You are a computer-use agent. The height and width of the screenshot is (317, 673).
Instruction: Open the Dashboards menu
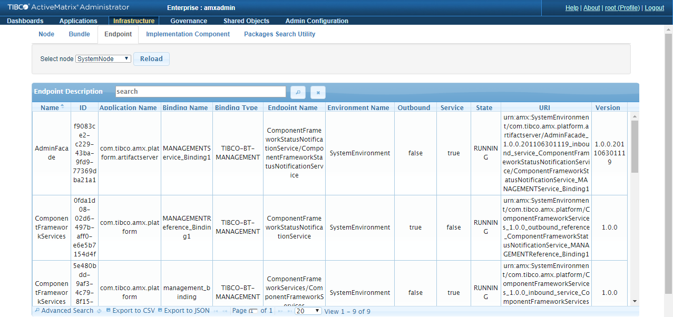click(x=25, y=21)
